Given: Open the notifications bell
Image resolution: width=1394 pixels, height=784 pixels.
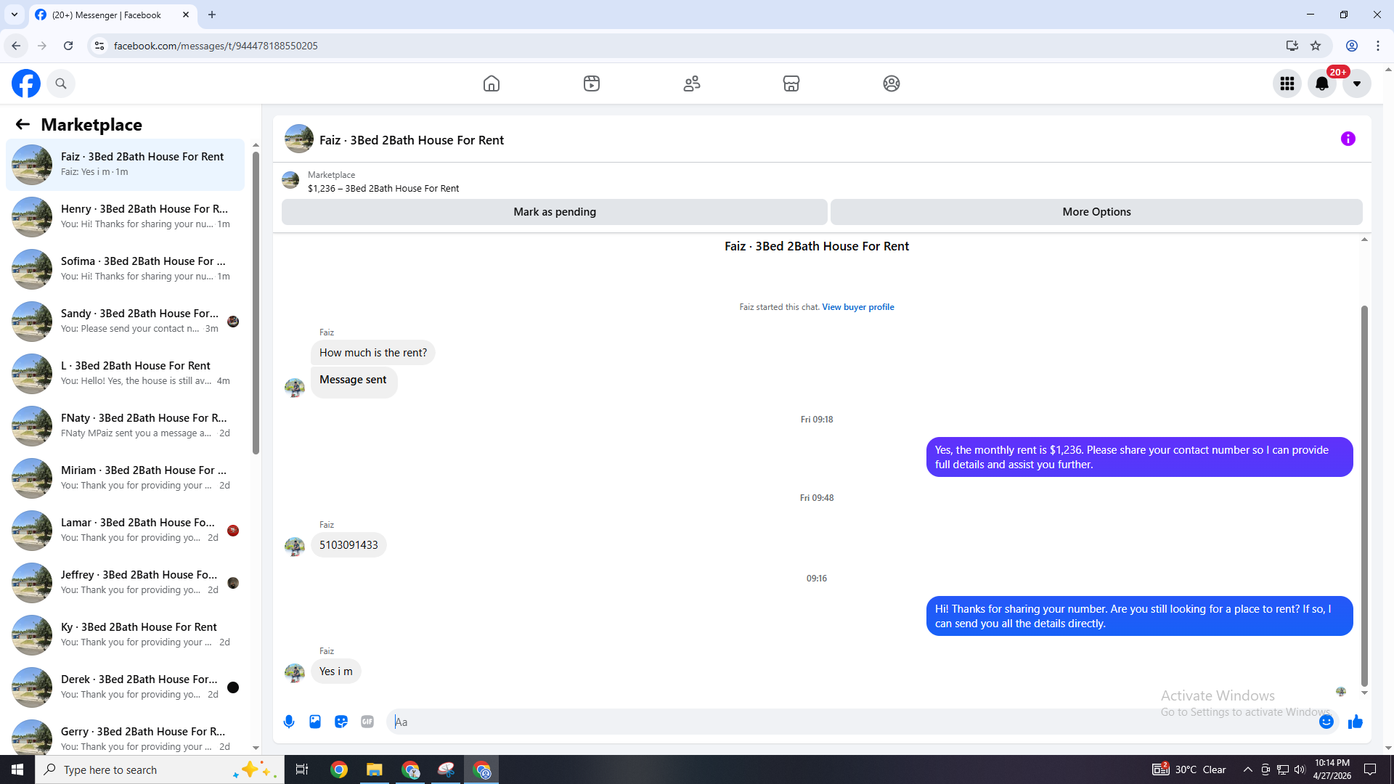Looking at the screenshot, I should 1322,83.
